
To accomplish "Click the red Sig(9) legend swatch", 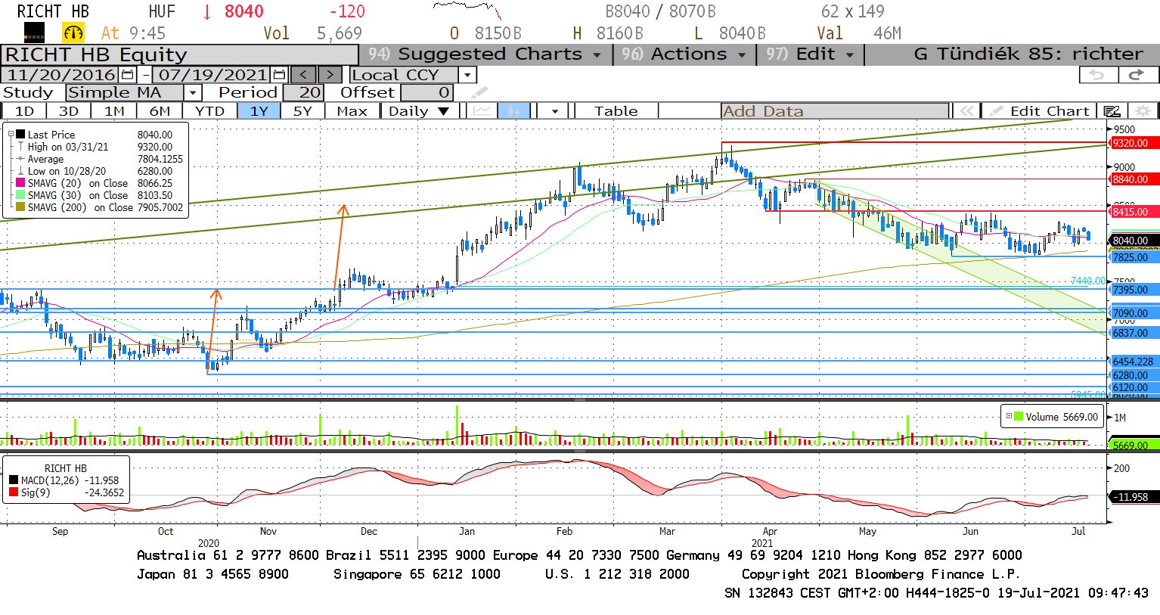I will [14, 492].
